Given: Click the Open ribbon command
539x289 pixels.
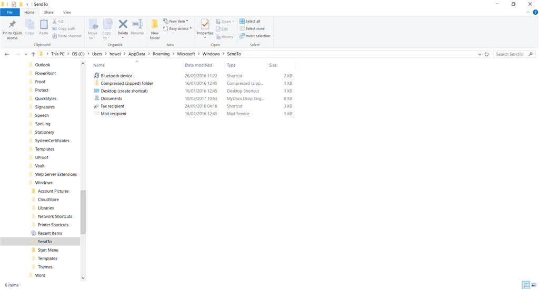Looking at the screenshot, I should coord(225,21).
